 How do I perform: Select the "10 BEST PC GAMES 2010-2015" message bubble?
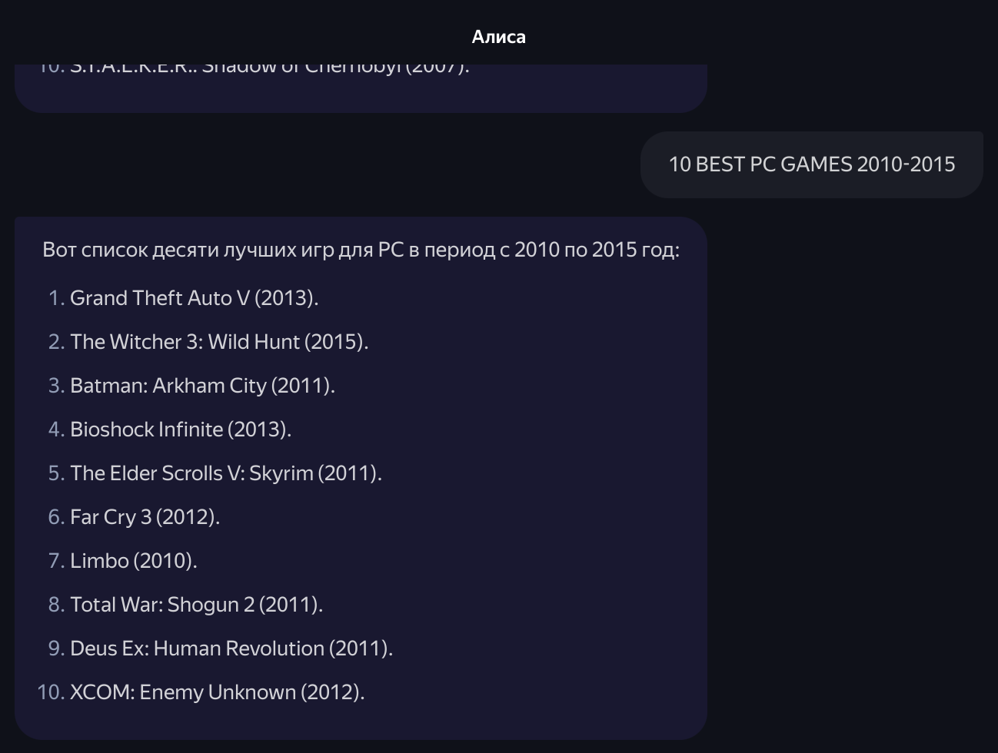811,164
